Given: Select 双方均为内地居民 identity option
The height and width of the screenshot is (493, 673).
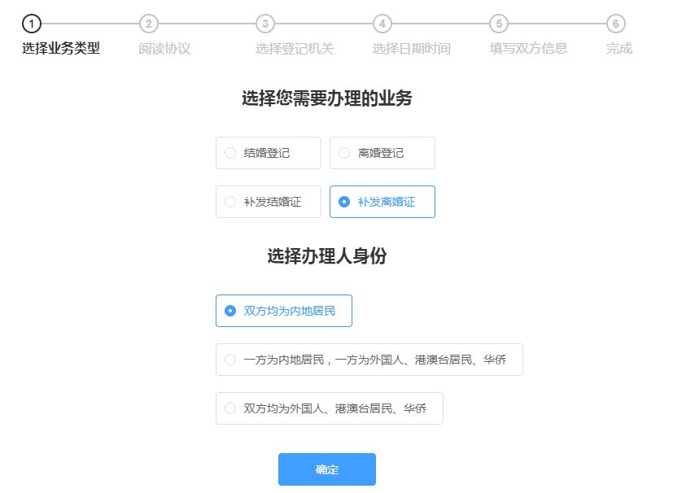Looking at the screenshot, I should point(284,311).
